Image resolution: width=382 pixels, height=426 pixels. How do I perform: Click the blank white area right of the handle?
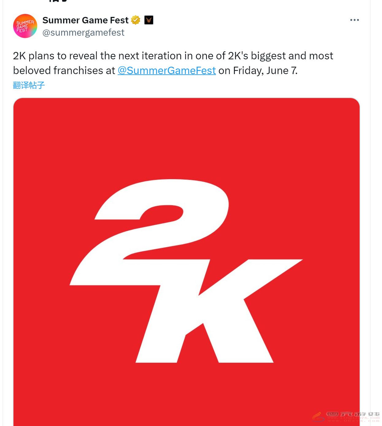[x=230, y=33]
